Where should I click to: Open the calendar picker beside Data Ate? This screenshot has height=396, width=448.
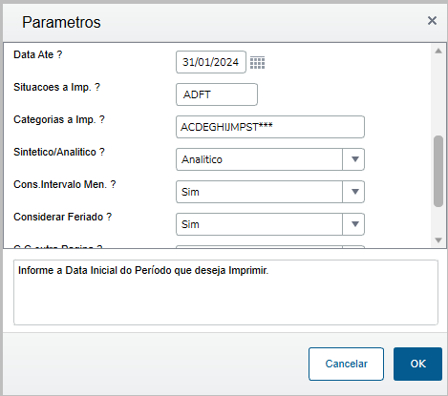click(x=257, y=62)
